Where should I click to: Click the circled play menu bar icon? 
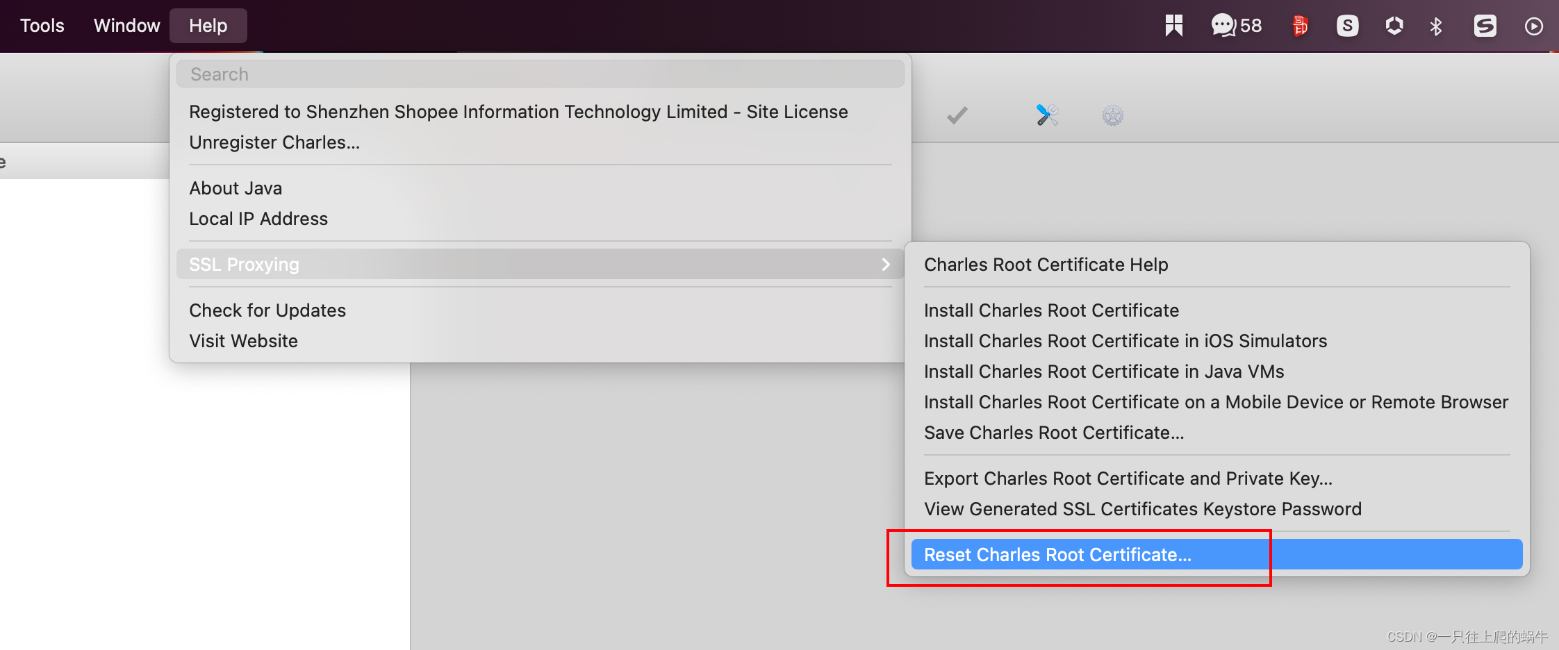coord(1534,26)
